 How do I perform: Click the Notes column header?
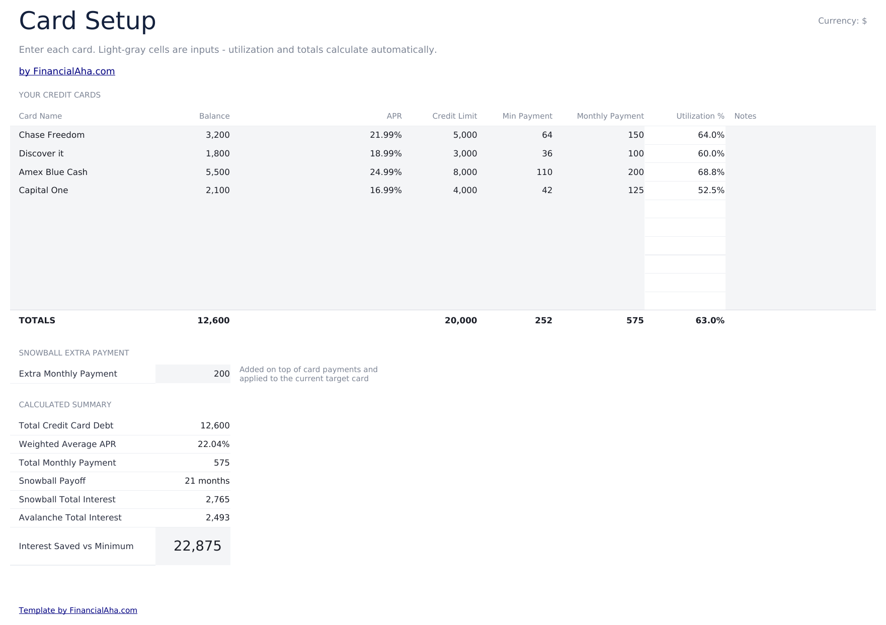745,116
